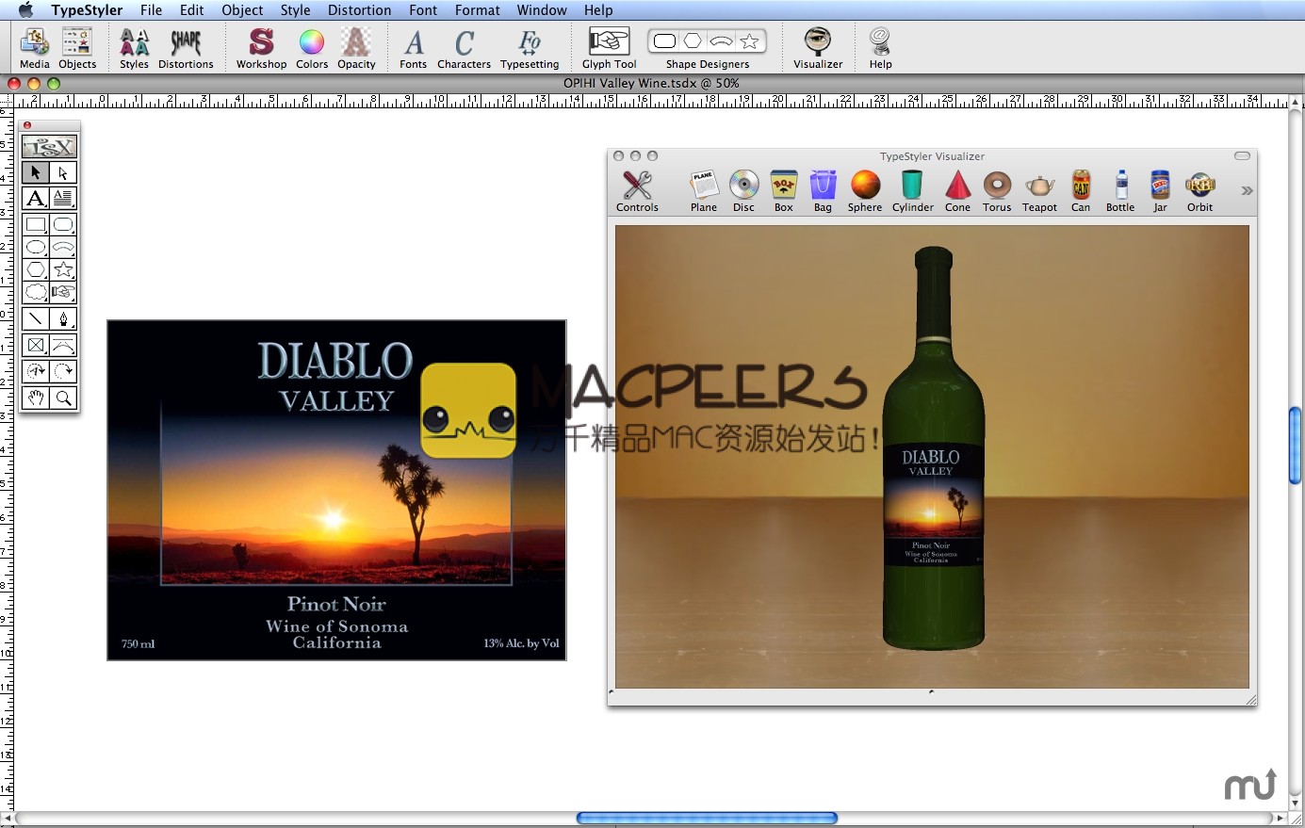The height and width of the screenshot is (828, 1305).
Task: Choose the Jar model in Visualizer
Action: 1160,191
